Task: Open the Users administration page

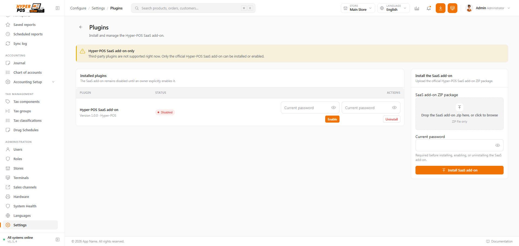Action: [30, 150]
